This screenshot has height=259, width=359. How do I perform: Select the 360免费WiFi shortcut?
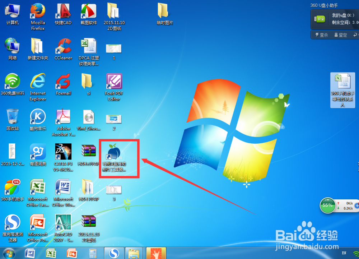point(12,84)
